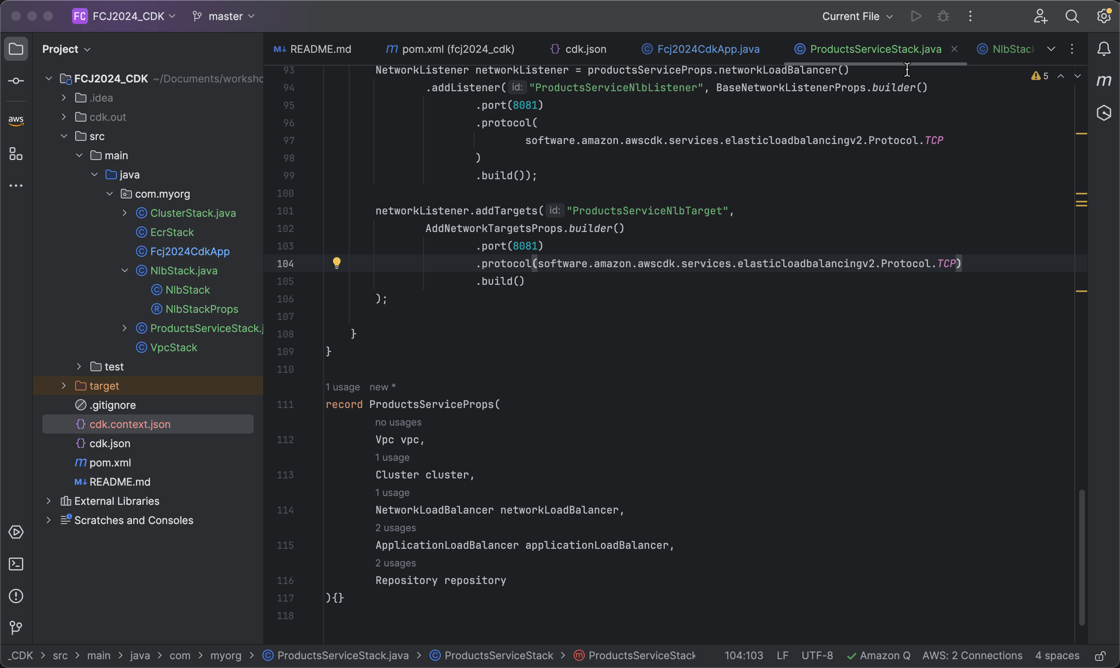This screenshot has height=668, width=1120.
Task: Open Code With Me menu
Action: coord(1040,16)
